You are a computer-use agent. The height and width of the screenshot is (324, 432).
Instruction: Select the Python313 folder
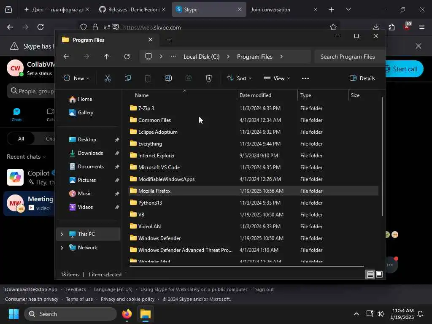pos(253,202)
